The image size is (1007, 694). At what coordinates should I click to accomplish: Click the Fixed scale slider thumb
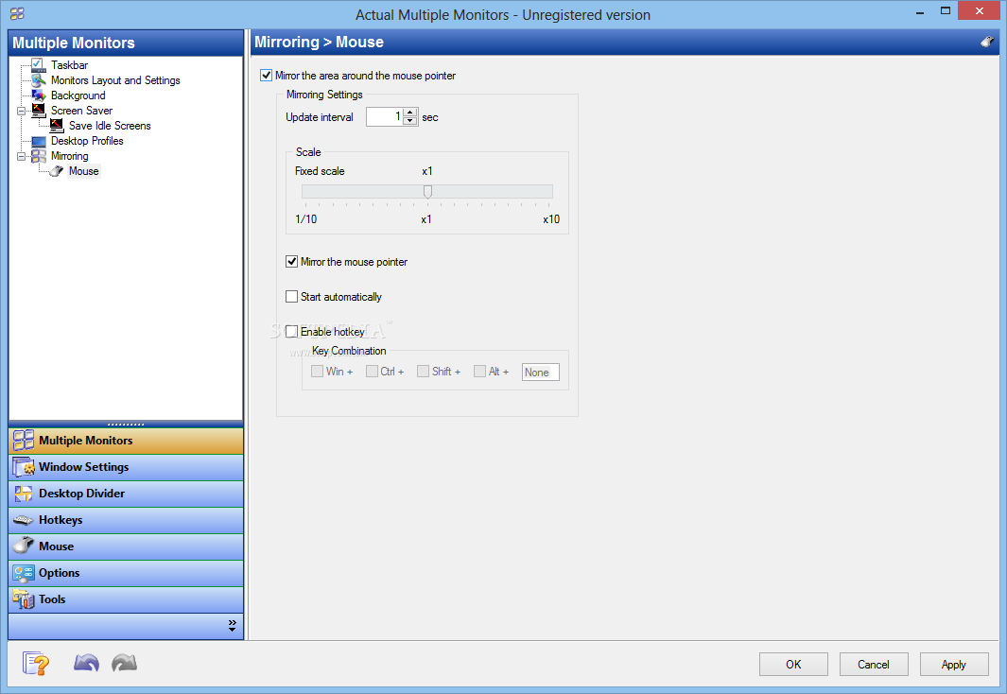[x=427, y=192]
